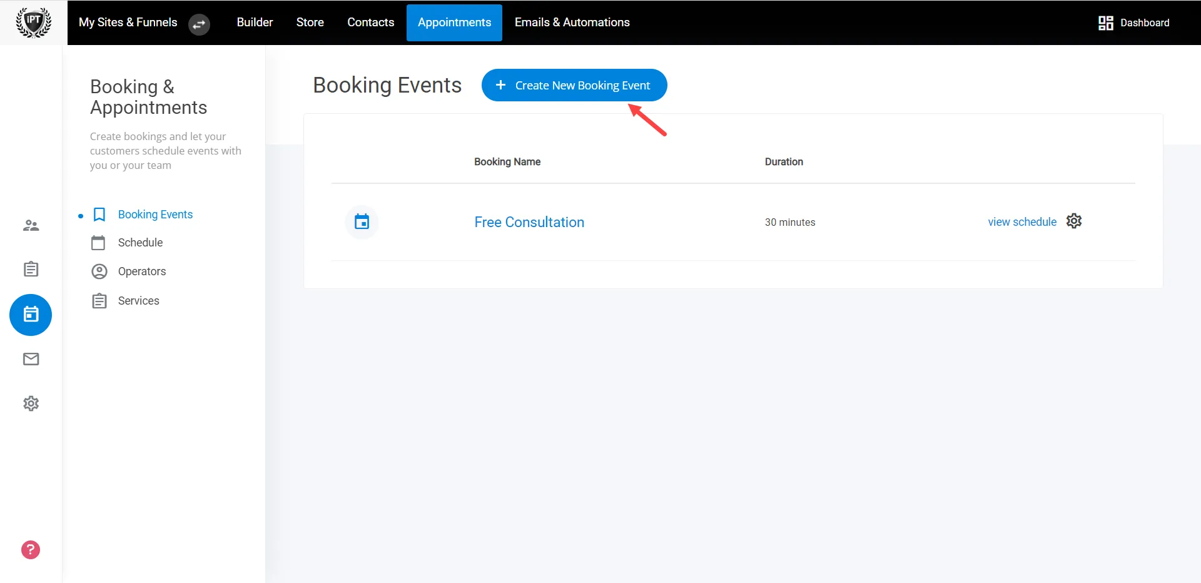Click the Operators person icon in sidebar

click(x=99, y=271)
